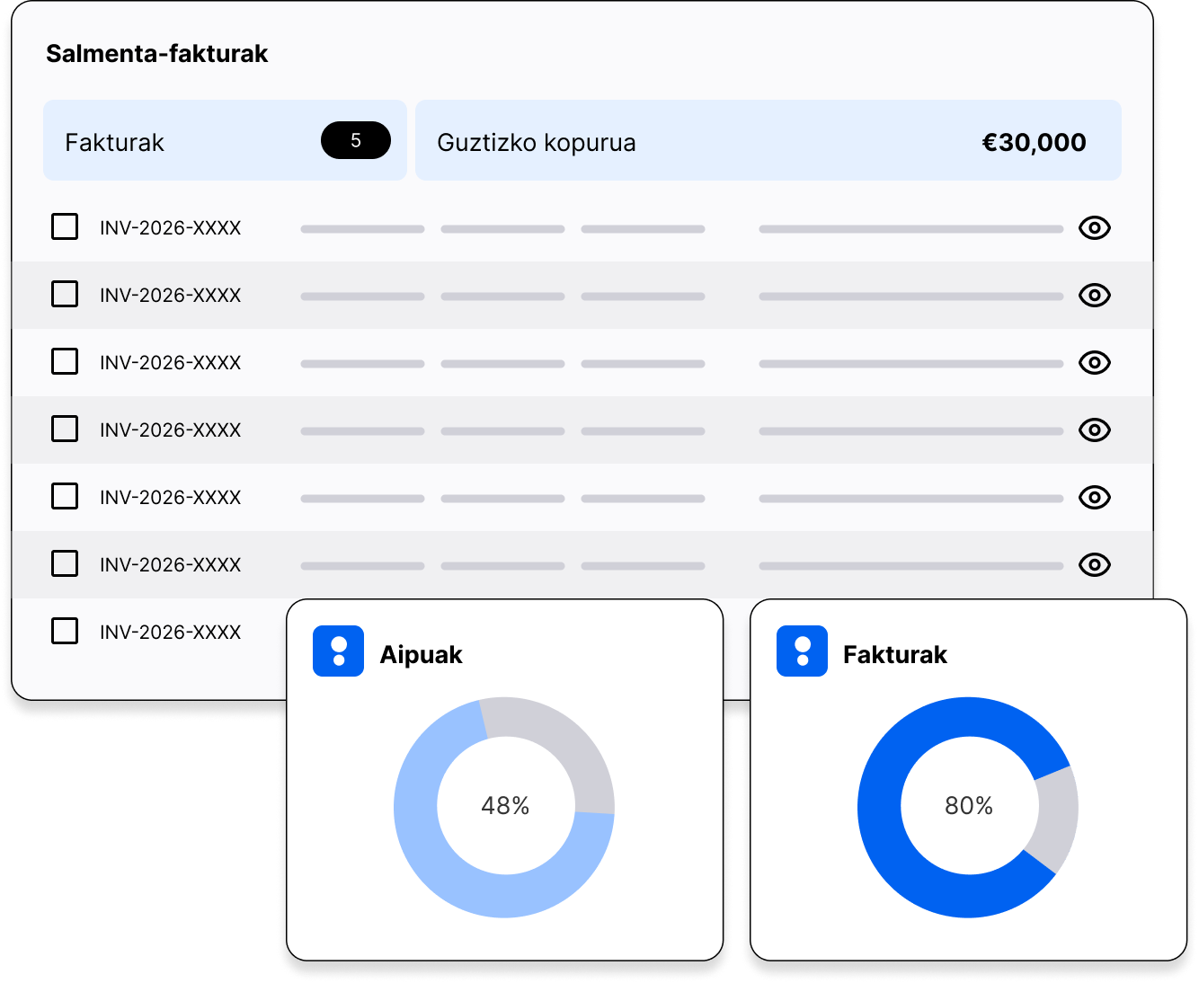Viewport: 1199px width, 983px height.
Task: View the second invoice using its eye icon
Action: tap(1094, 296)
